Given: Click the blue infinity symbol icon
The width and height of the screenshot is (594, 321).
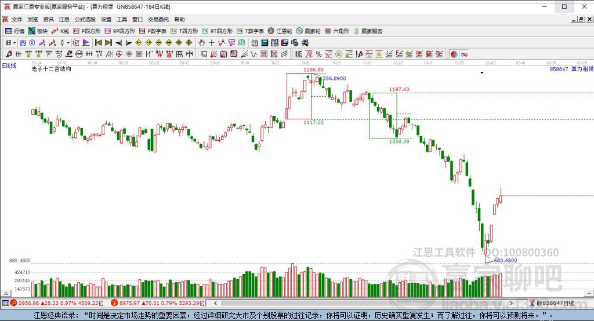Looking at the screenshot, I should pyautogui.click(x=464, y=54).
